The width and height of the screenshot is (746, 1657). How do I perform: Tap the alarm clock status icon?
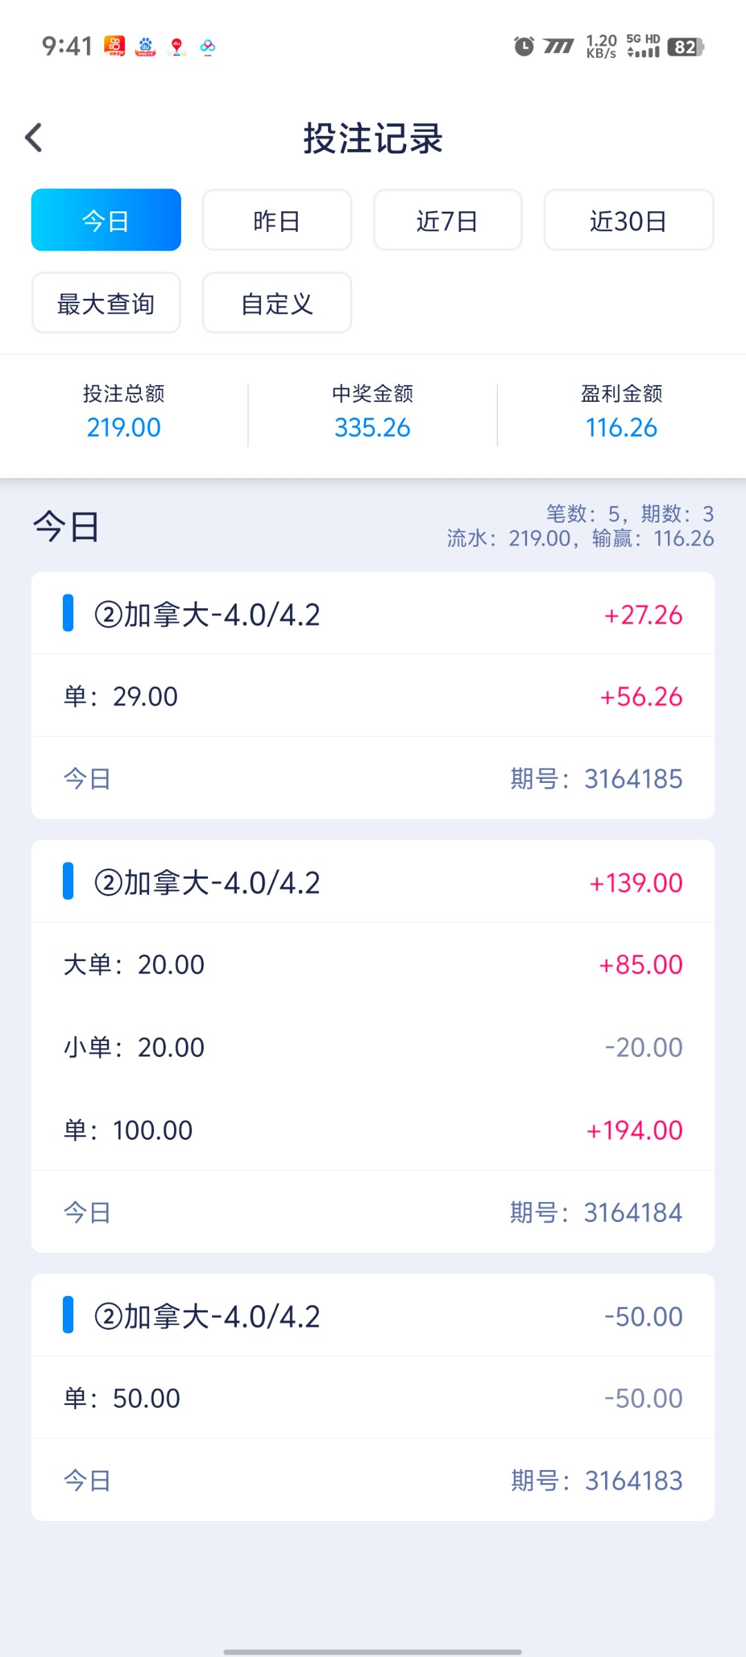524,47
